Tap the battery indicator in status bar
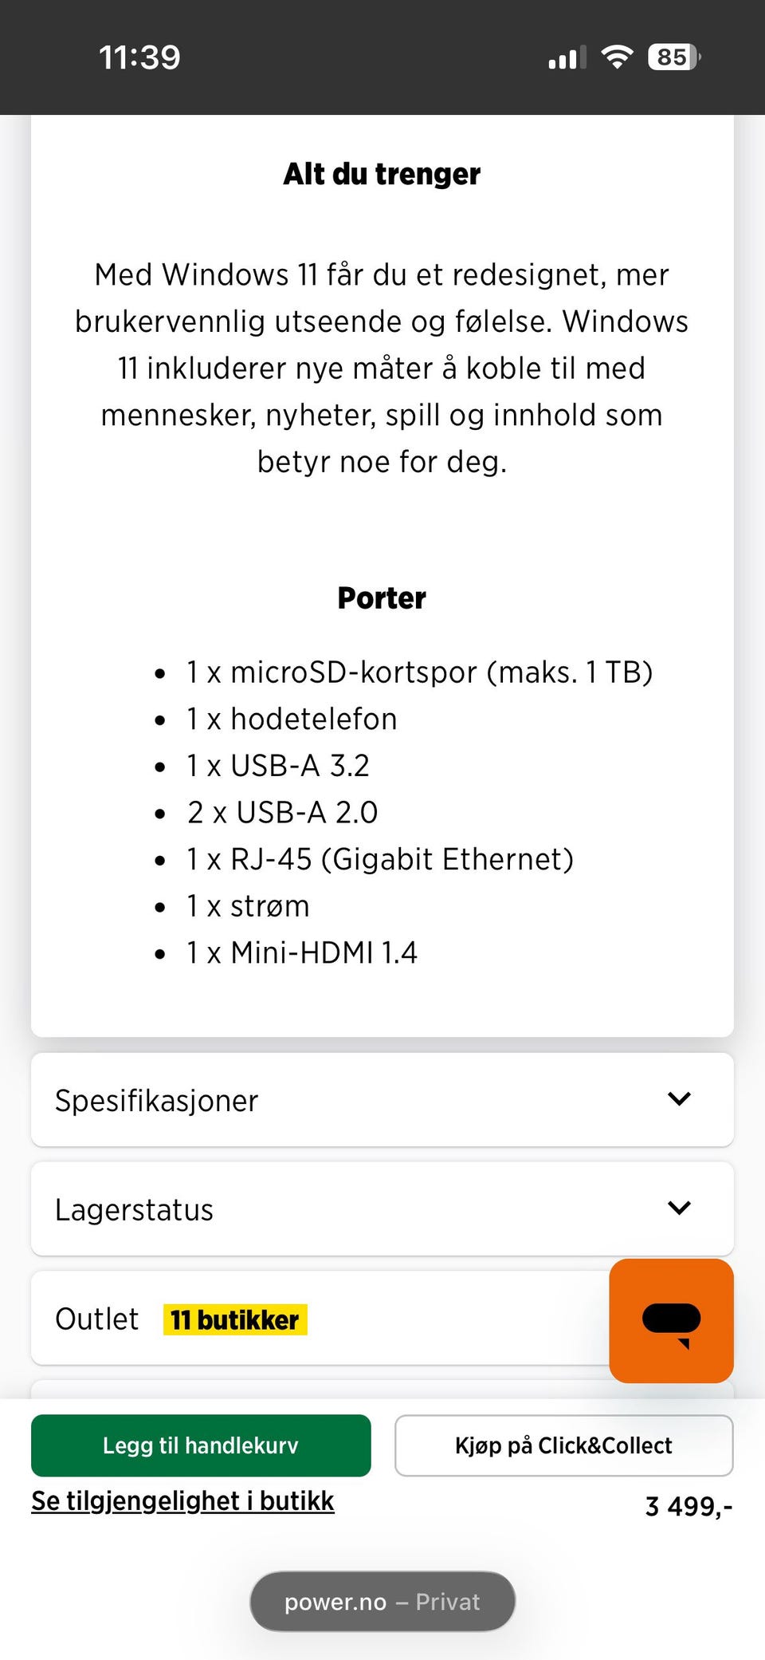765x1660 pixels. 673,57
